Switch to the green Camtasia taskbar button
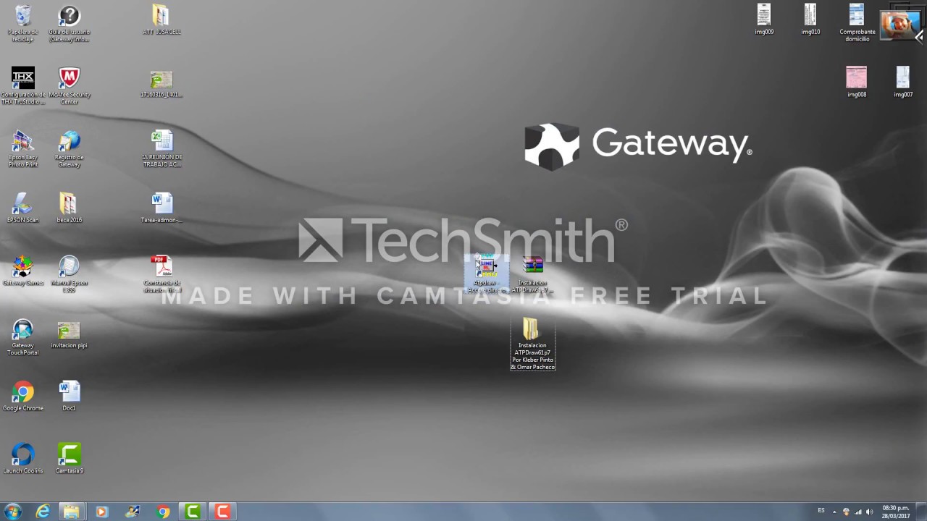The width and height of the screenshot is (927, 521). (193, 512)
